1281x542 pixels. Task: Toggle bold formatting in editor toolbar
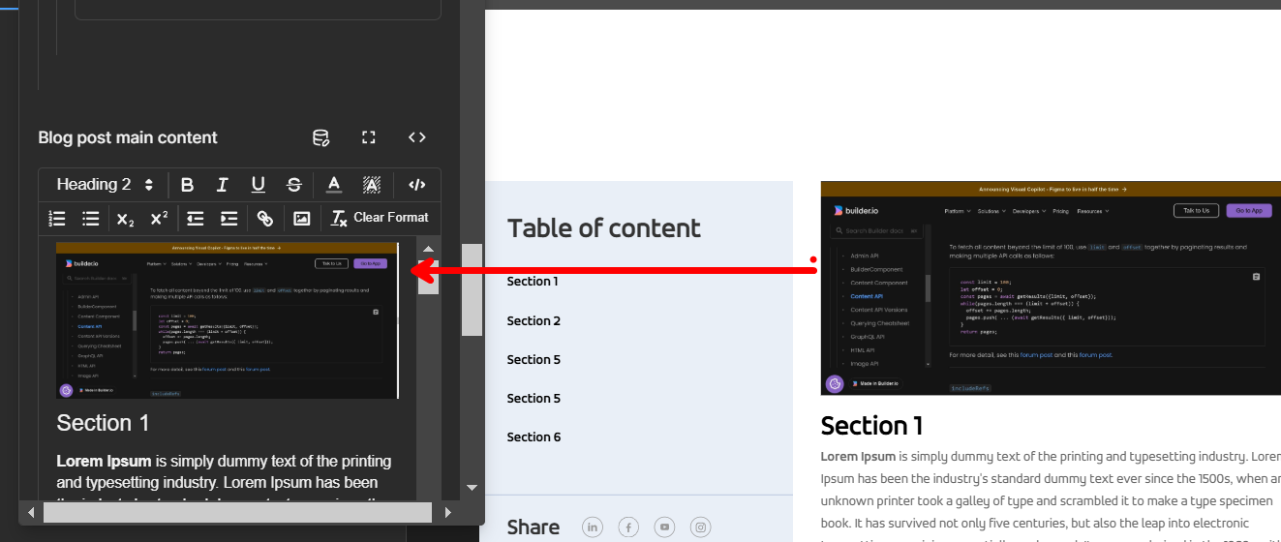(188, 185)
